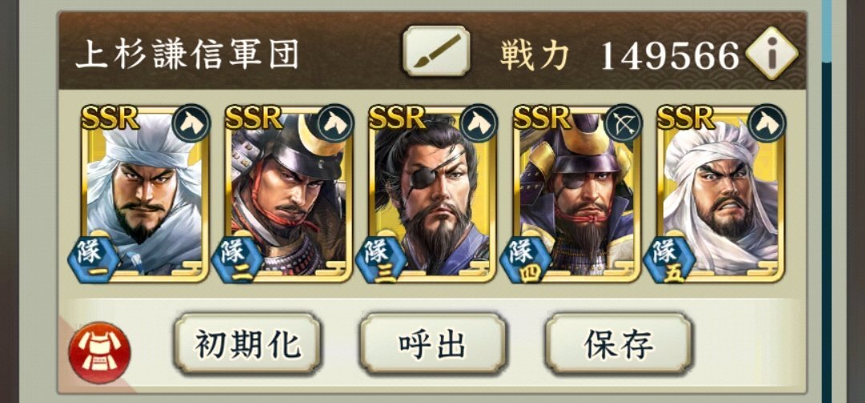
Task: Click the horse icon on the fifth card
Action: 767,123
